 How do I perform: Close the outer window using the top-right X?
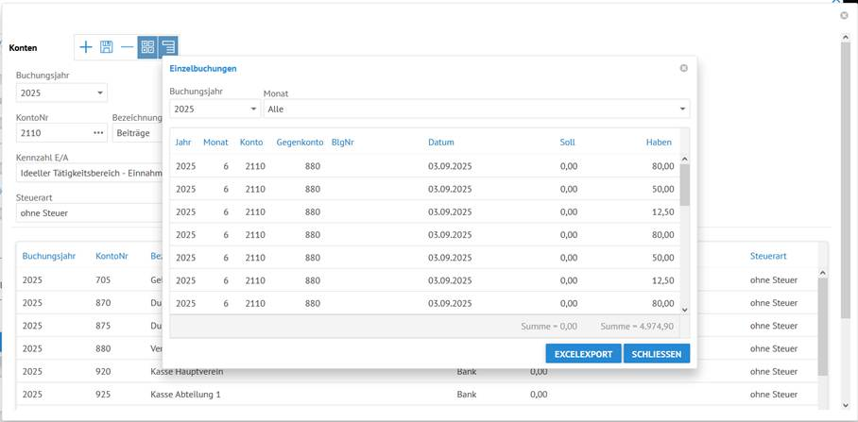[x=844, y=16]
